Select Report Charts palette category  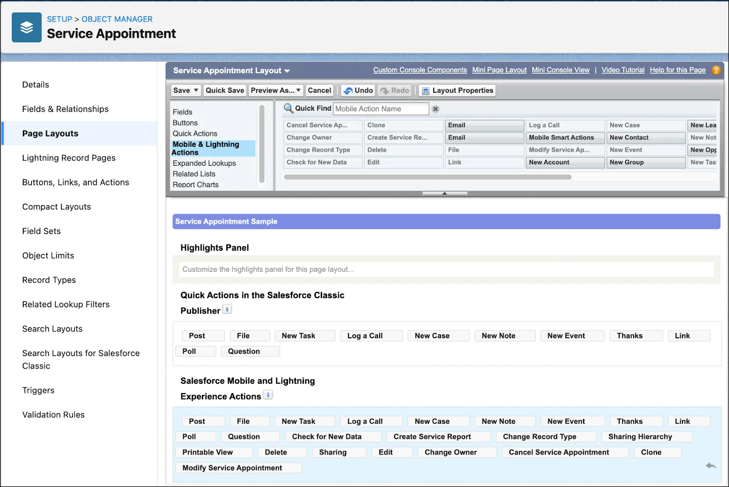[195, 184]
